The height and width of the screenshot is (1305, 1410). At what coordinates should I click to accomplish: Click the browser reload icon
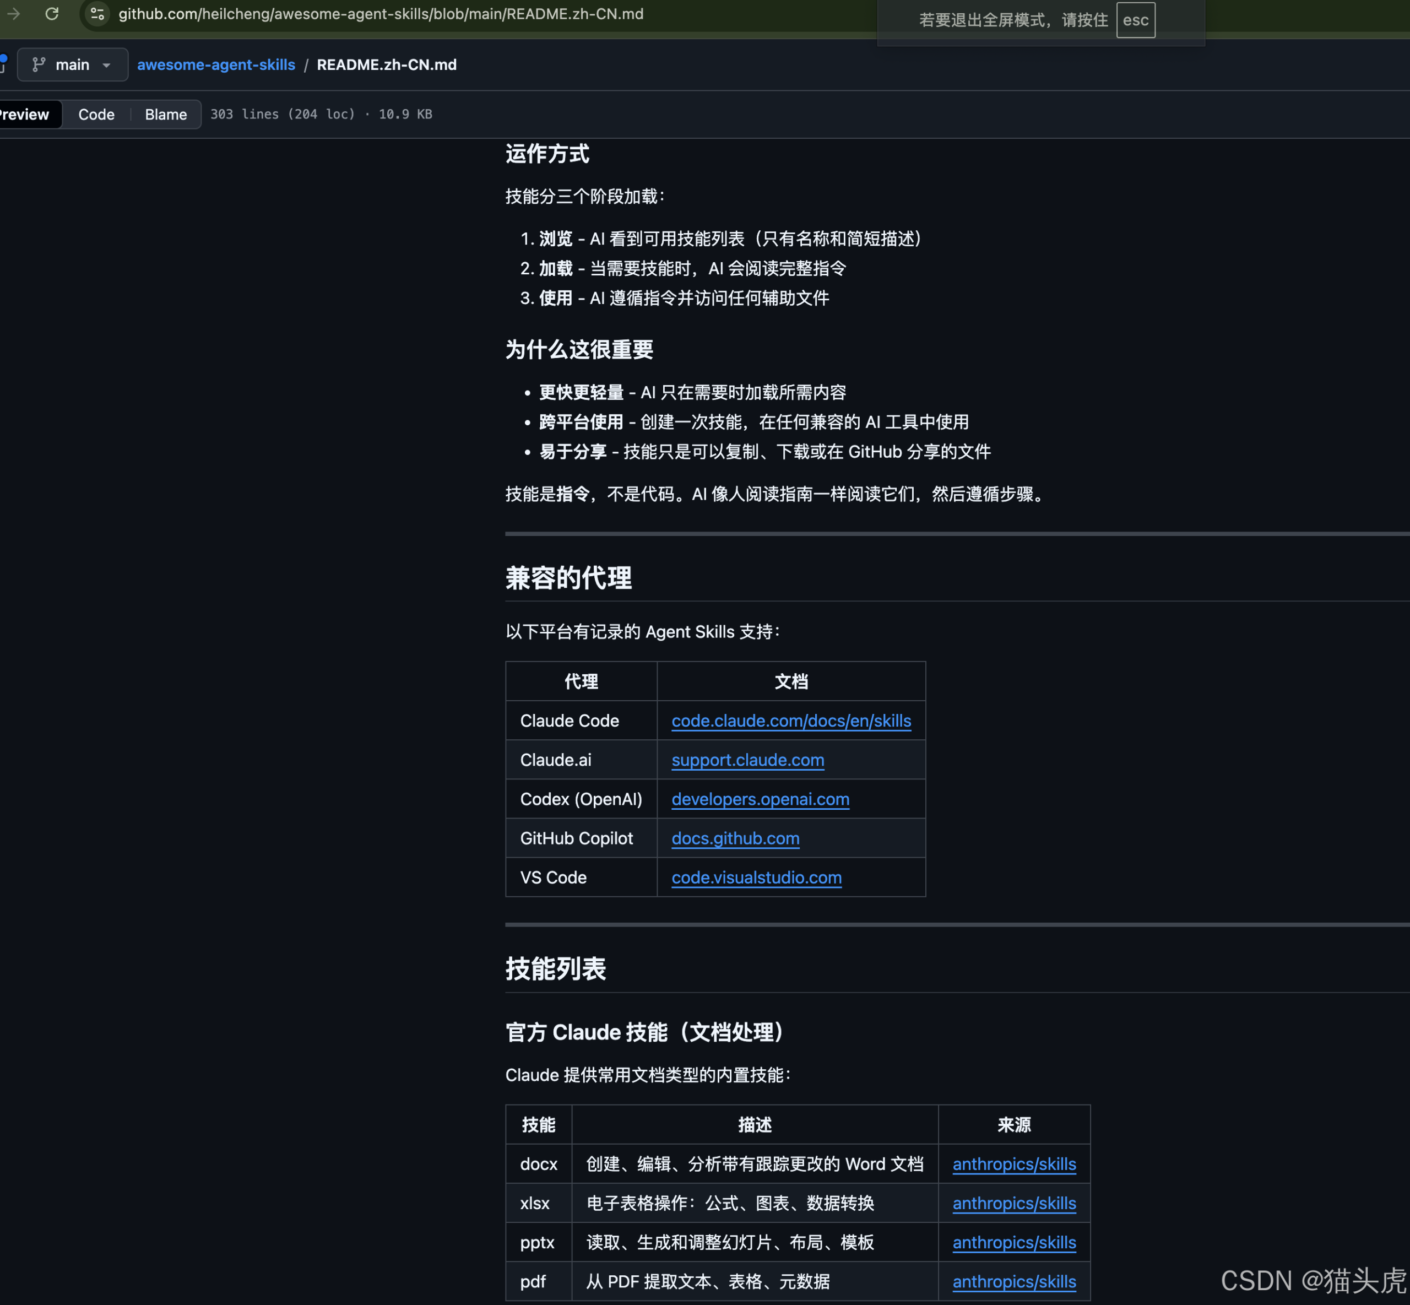click(52, 14)
